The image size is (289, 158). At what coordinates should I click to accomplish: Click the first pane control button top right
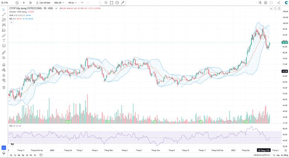[271, 8]
